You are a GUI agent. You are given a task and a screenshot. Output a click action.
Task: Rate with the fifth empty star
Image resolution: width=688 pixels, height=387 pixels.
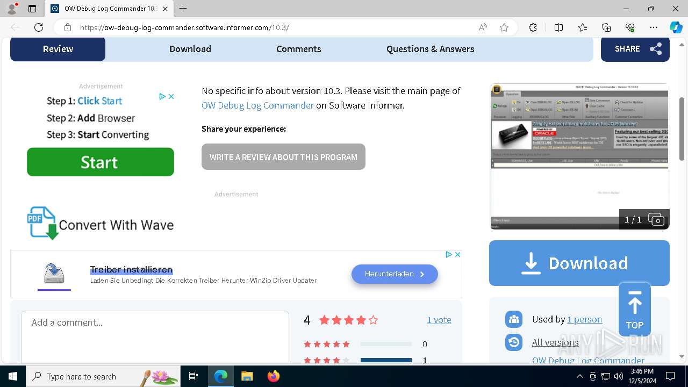point(374,320)
